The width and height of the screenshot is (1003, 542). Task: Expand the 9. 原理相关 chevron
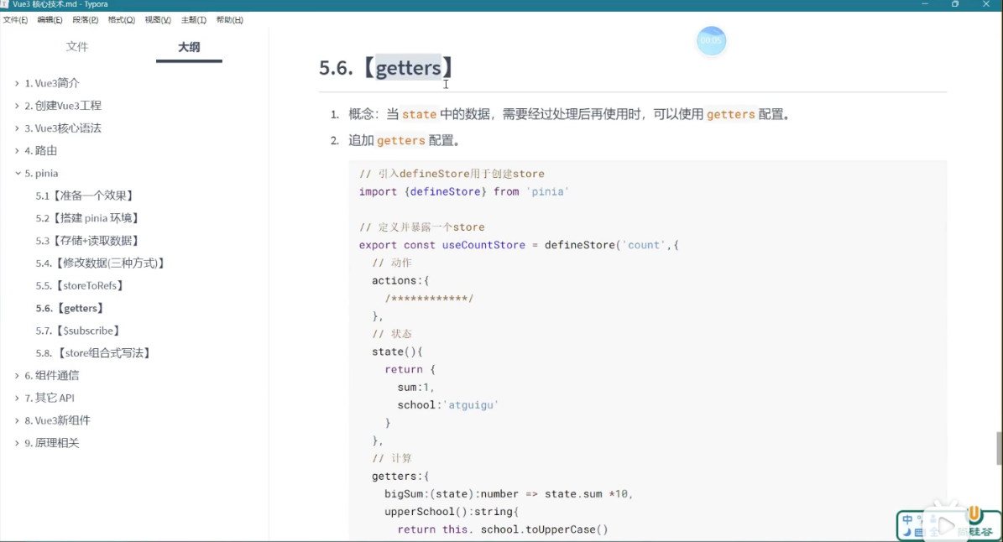tap(18, 443)
